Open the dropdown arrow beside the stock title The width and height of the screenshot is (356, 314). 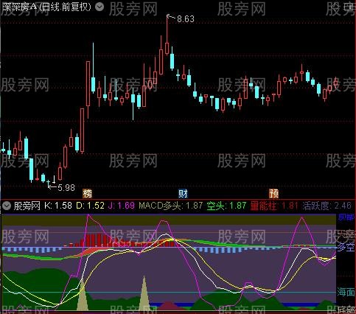point(100,7)
